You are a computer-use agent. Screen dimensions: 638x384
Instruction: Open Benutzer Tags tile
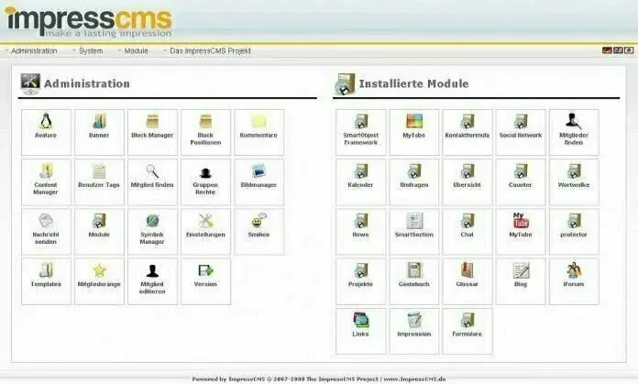99,181
